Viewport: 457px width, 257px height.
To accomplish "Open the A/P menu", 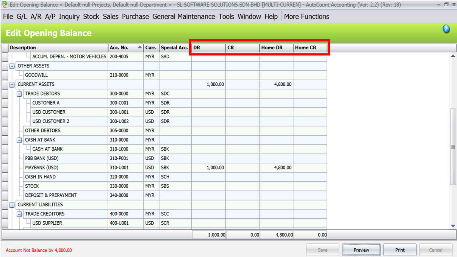I will click(50, 17).
